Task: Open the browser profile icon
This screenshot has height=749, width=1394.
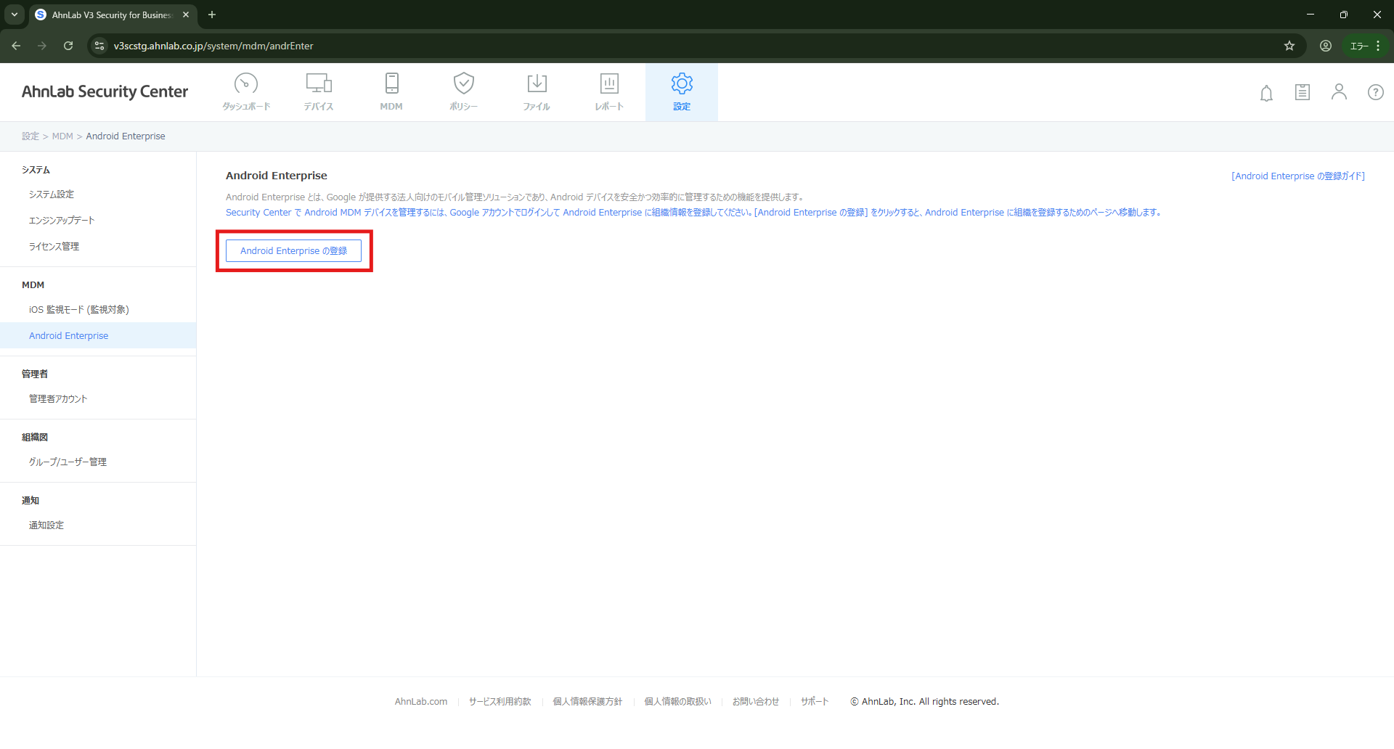Action: pos(1326,46)
